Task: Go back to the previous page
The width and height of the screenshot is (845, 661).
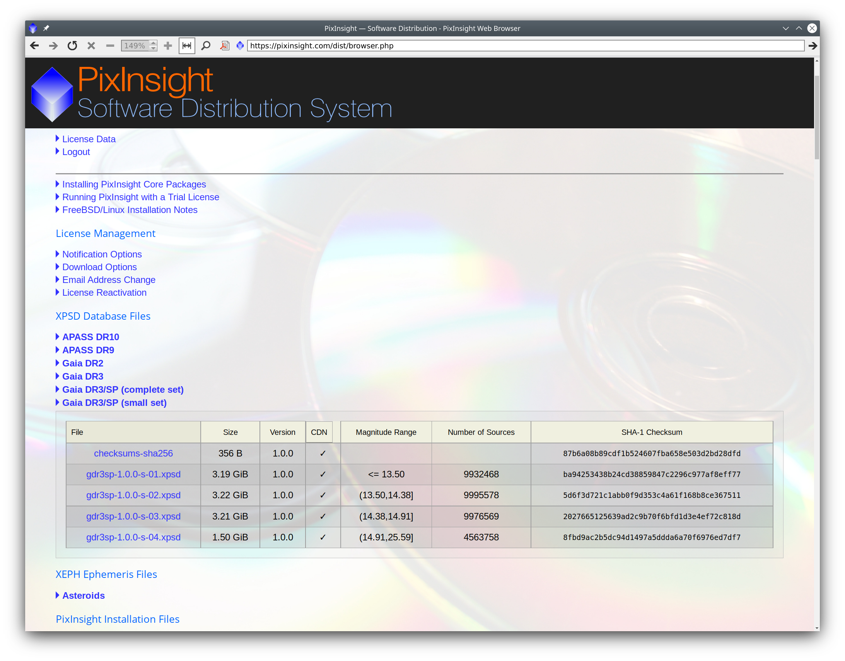Action: coord(34,46)
